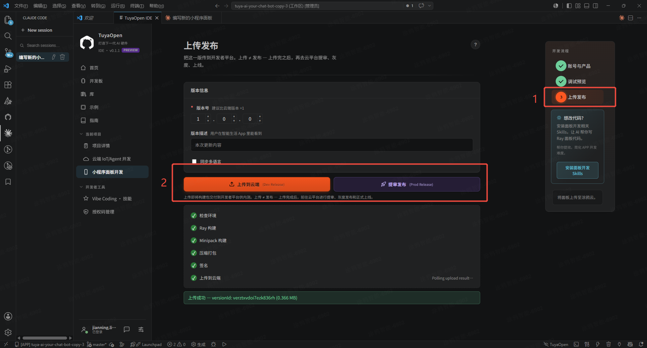Click the play run icon in status bar
Screen dimensions: 647x348
point(224,344)
